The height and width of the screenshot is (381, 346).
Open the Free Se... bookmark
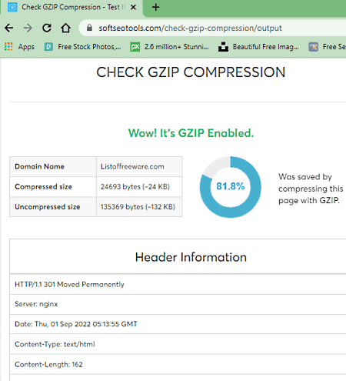327,47
